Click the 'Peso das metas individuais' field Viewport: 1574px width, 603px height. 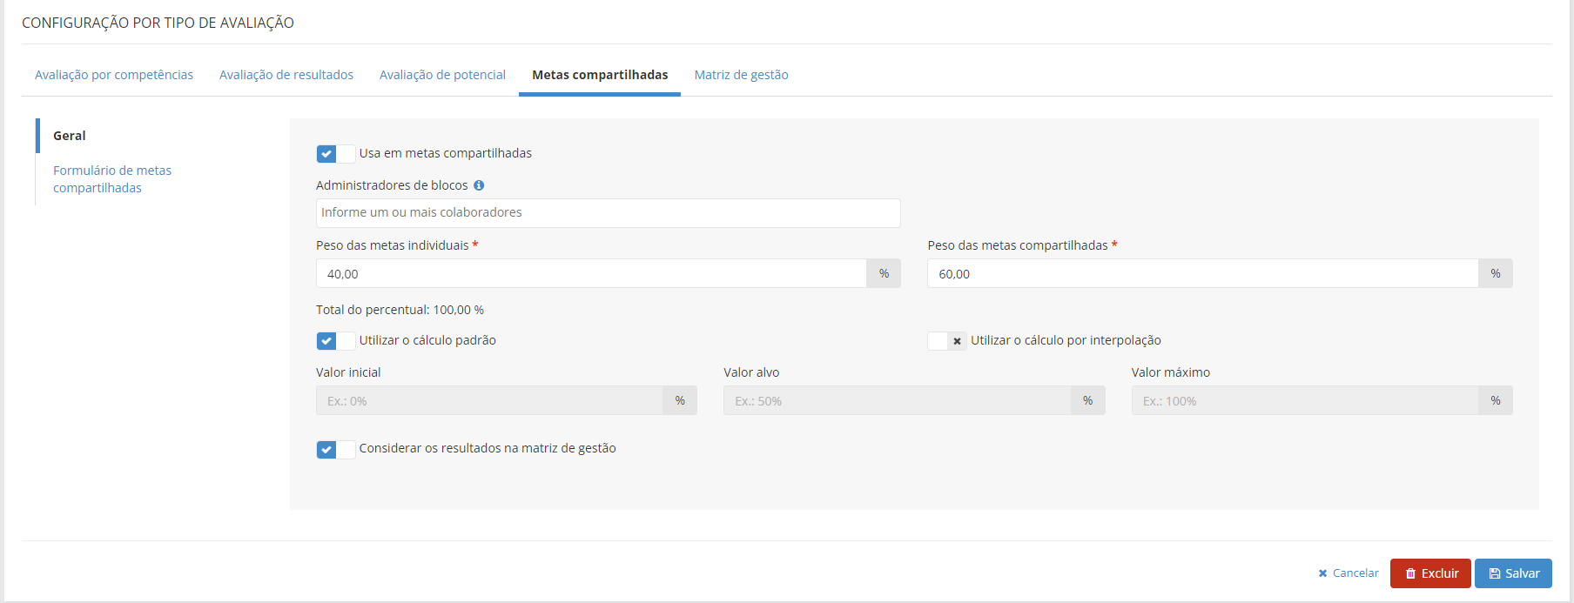click(x=590, y=274)
